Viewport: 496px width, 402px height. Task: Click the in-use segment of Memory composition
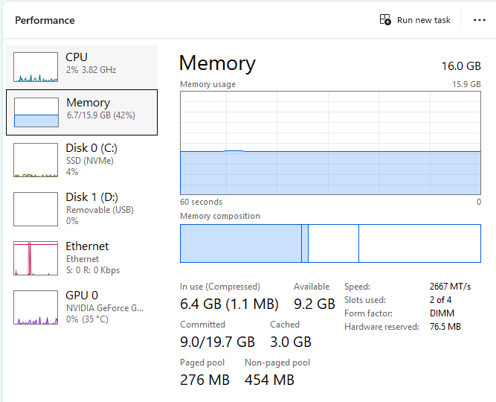240,243
